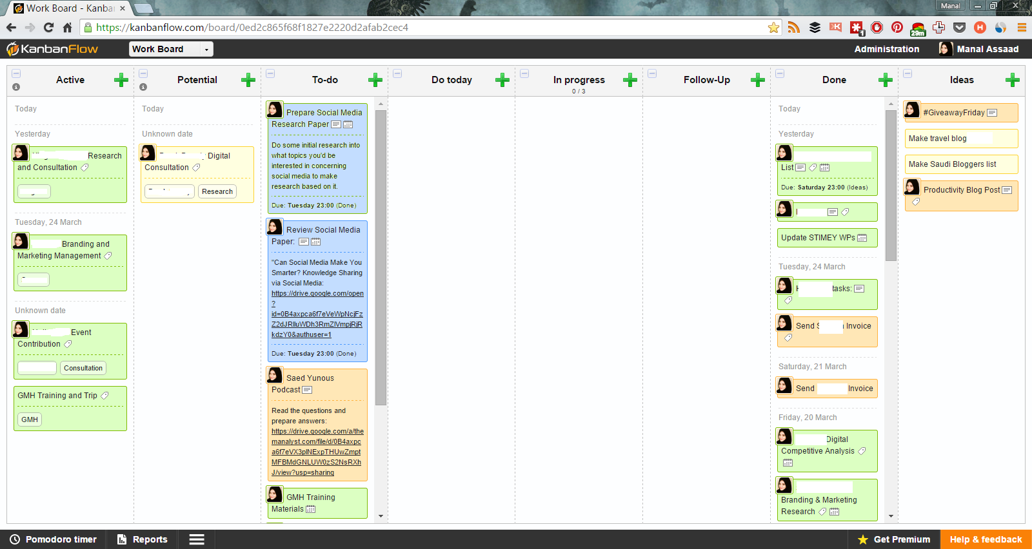This screenshot has width=1032, height=549.
Task: Collapse the In progress column
Action: [x=524, y=73]
